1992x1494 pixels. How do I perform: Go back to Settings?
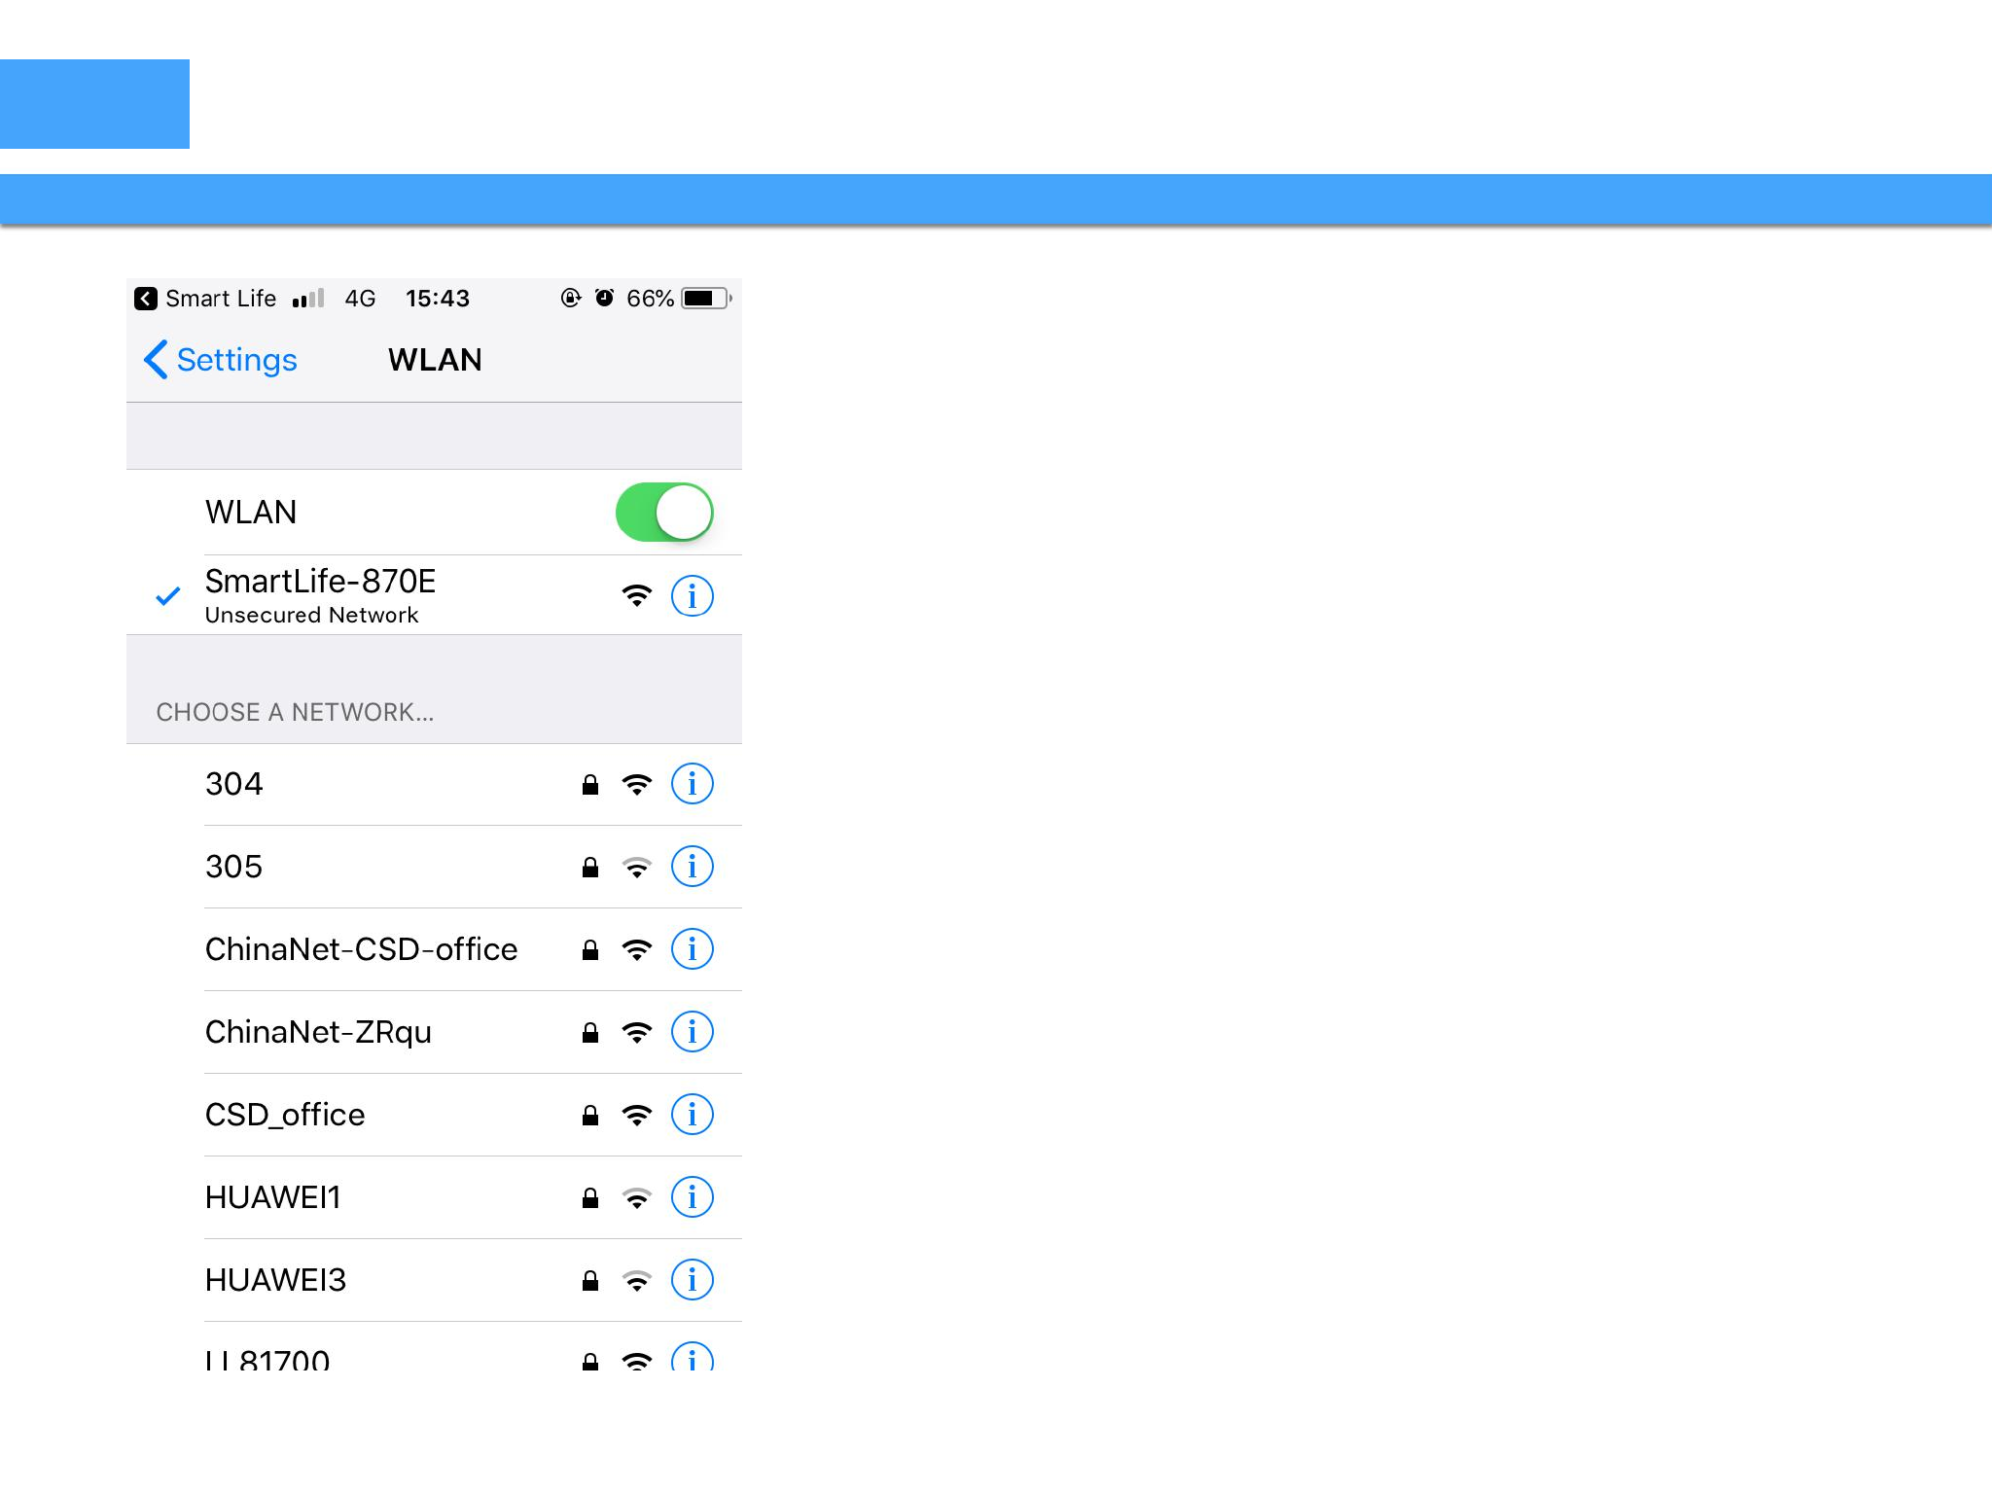click(x=236, y=360)
